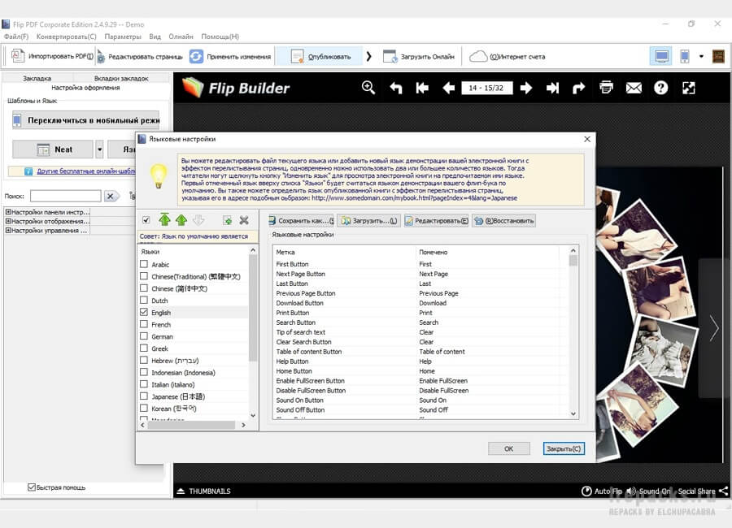Check the German language checkbox
The width and height of the screenshot is (732, 528).
coord(144,335)
